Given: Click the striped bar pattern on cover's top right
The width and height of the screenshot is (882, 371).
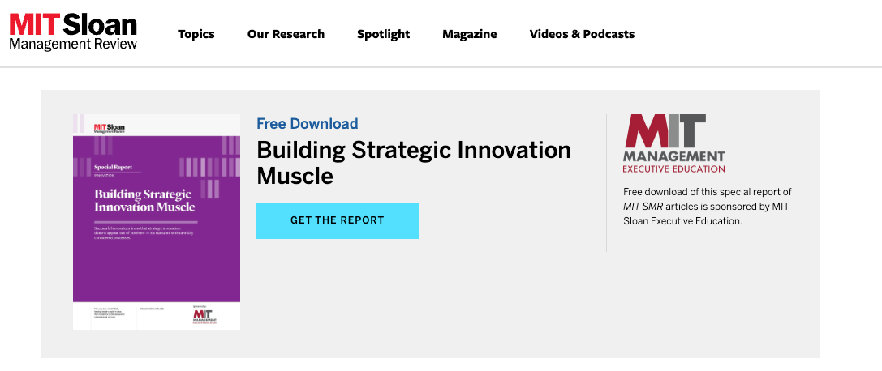Looking at the screenshot, I should pos(230,145).
